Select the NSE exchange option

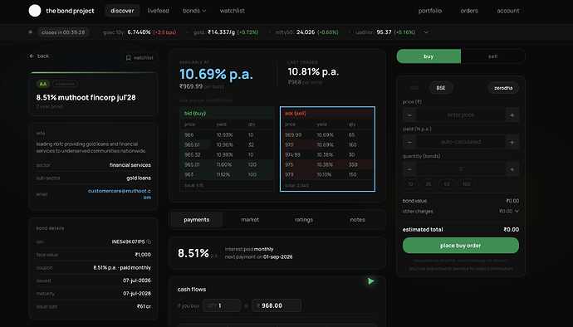414,88
